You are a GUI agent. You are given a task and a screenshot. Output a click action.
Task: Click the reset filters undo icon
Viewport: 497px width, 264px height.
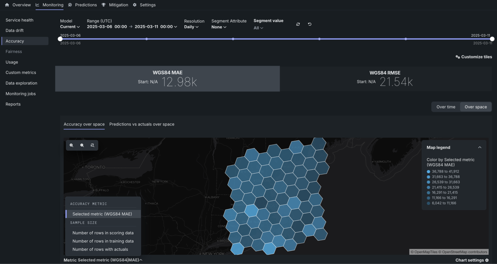tap(310, 24)
